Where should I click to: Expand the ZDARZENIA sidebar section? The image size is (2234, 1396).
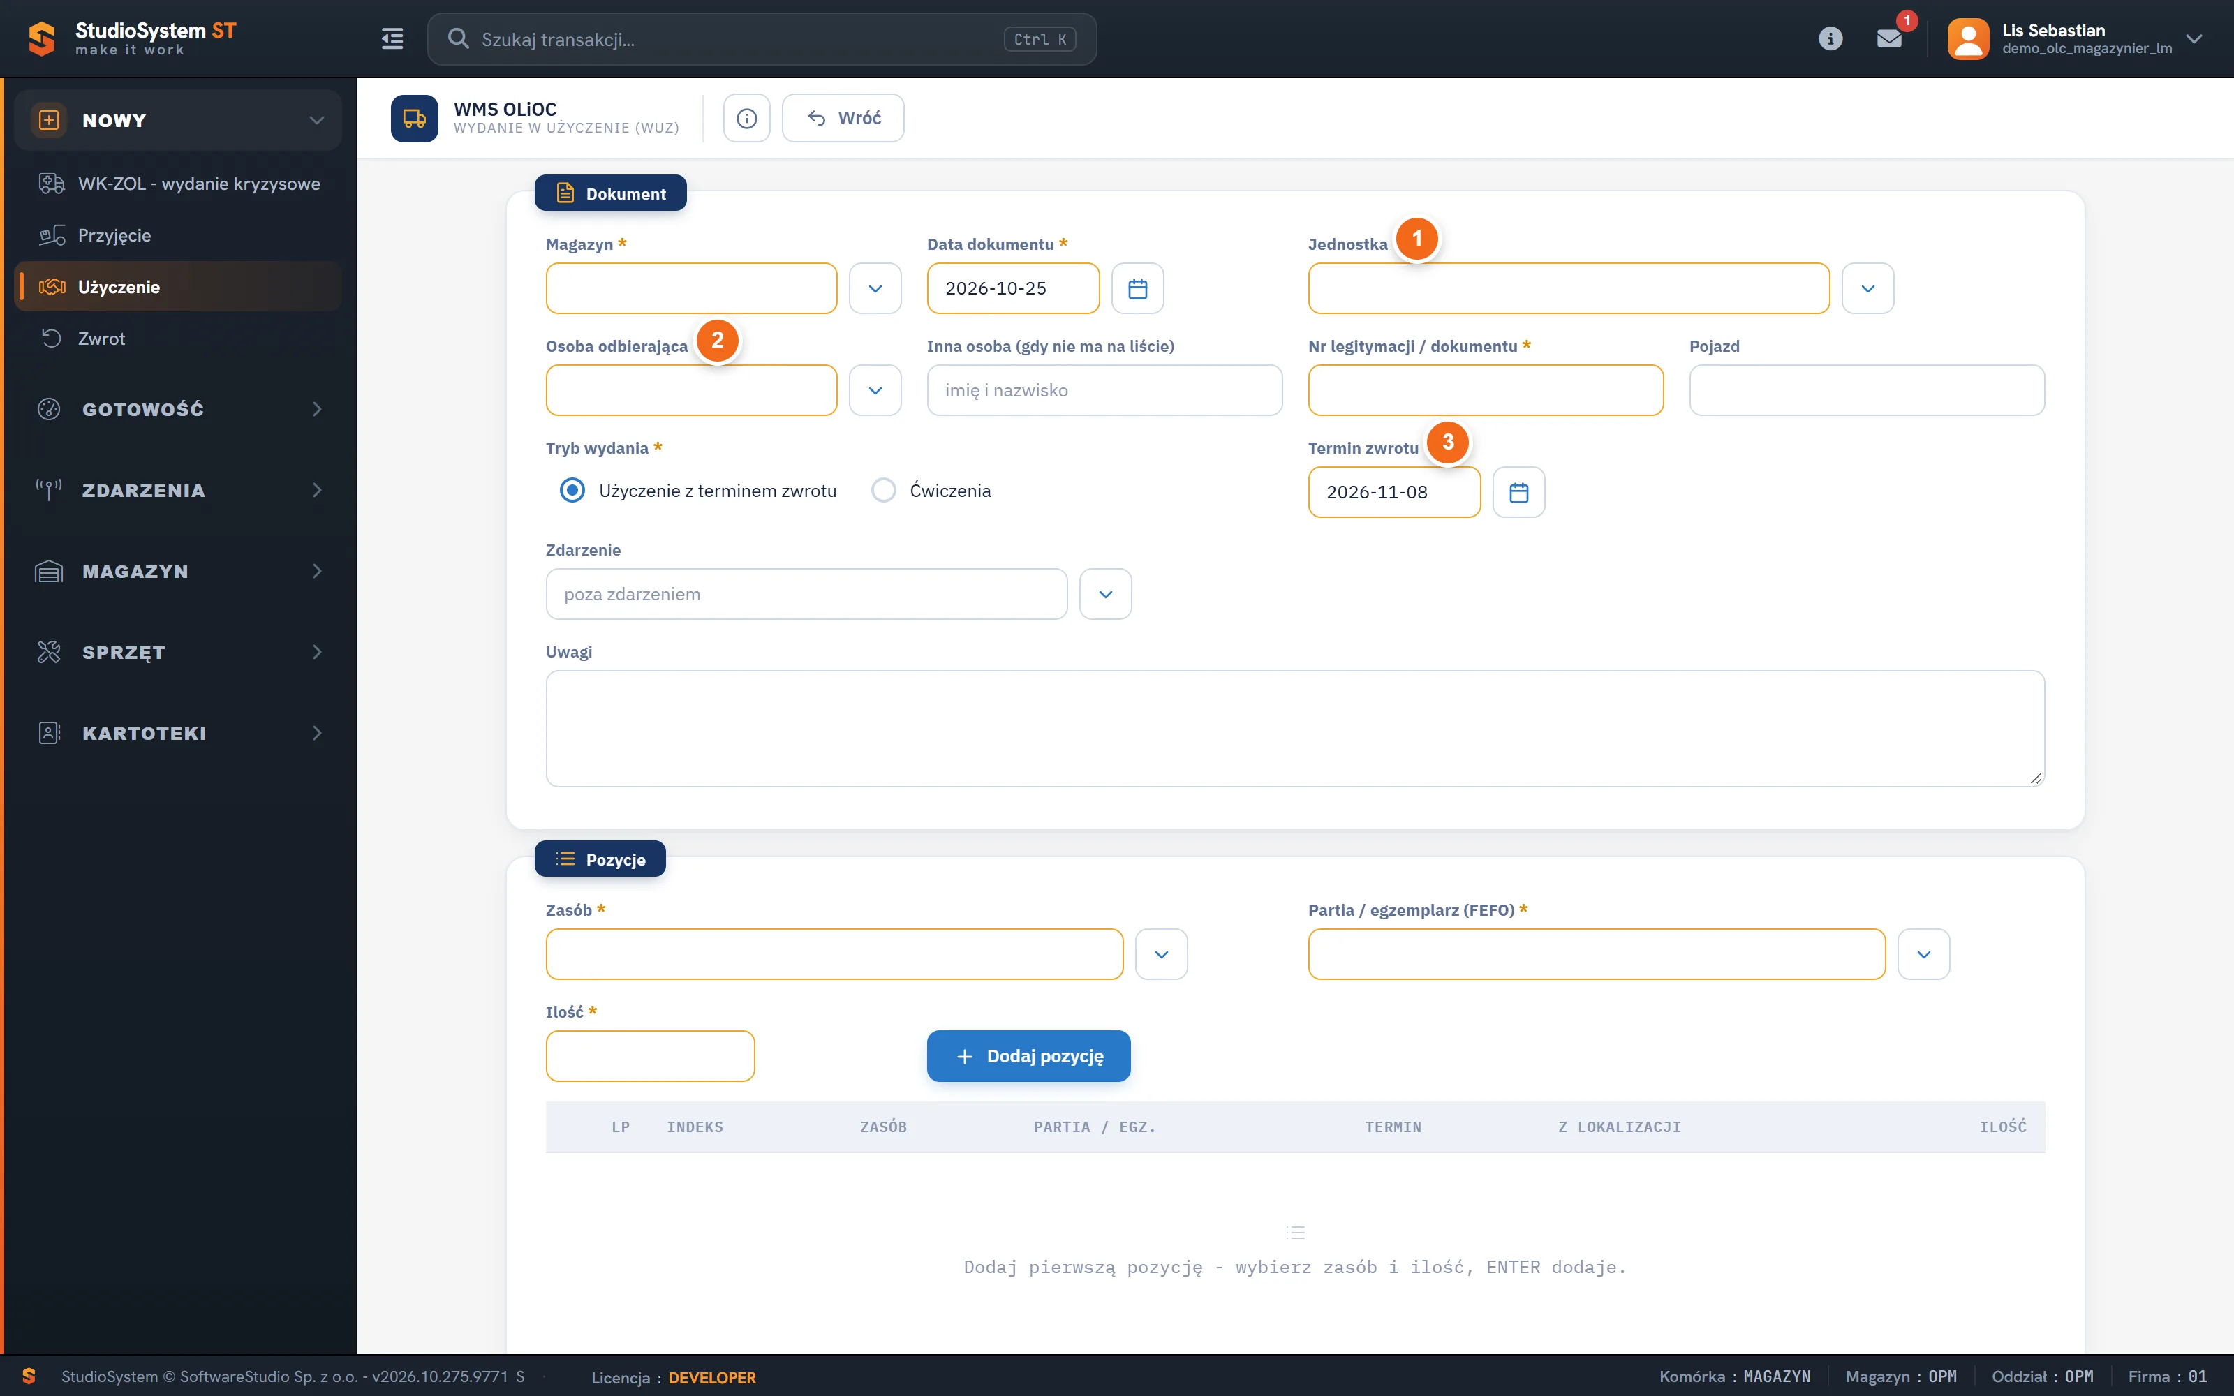178,490
